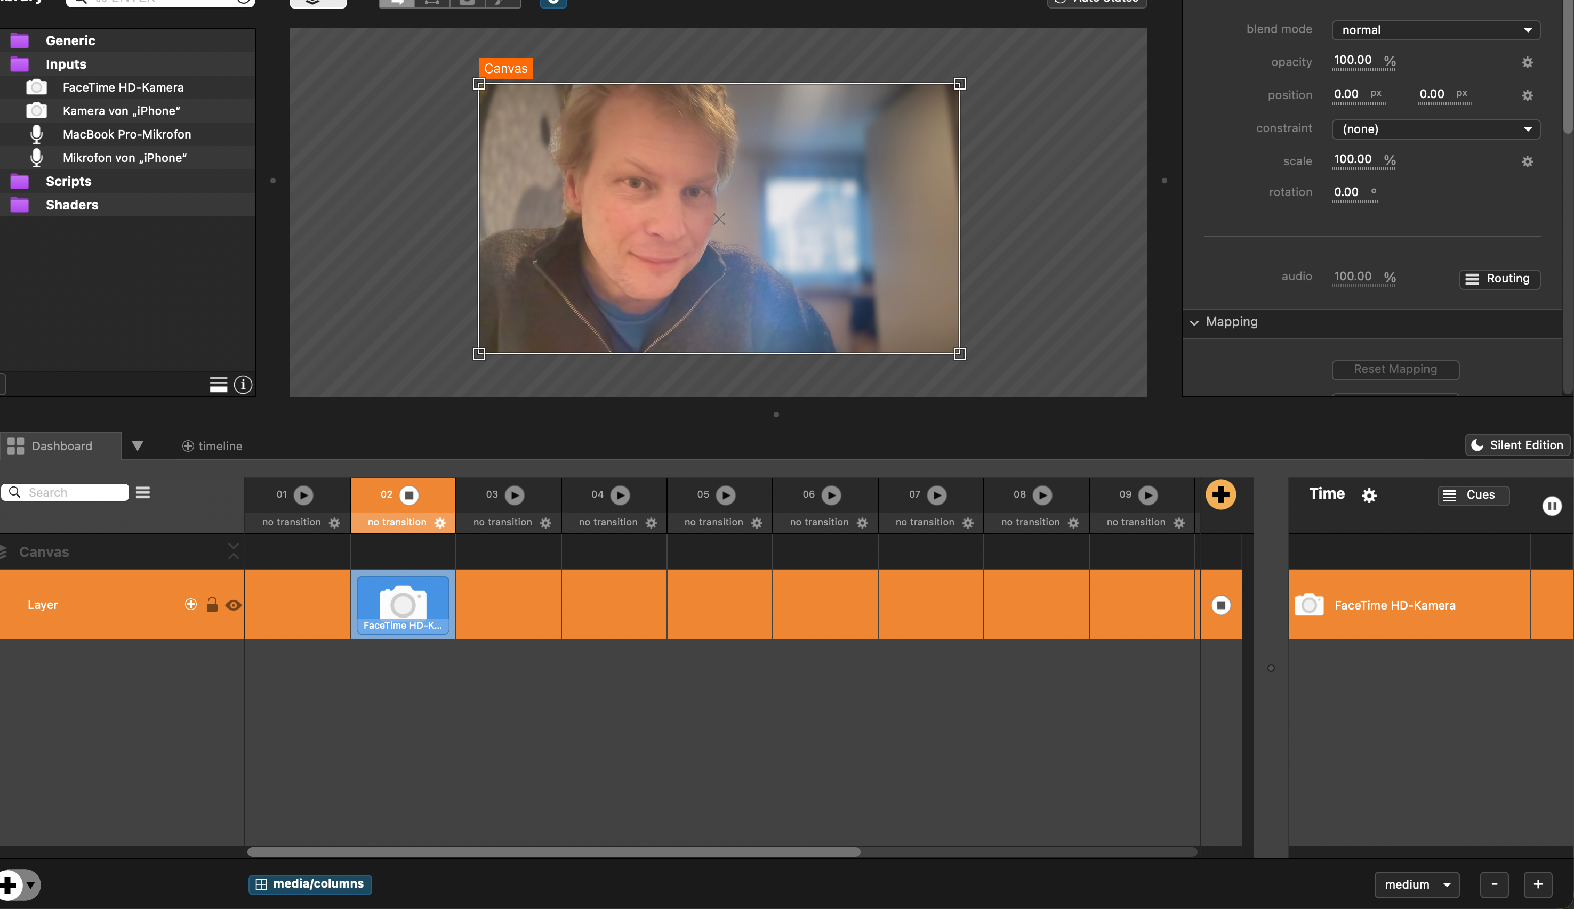The width and height of the screenshot is (1574, 909).
Task: Toggle Layer visibility eye icon
Action: point(233,605)
